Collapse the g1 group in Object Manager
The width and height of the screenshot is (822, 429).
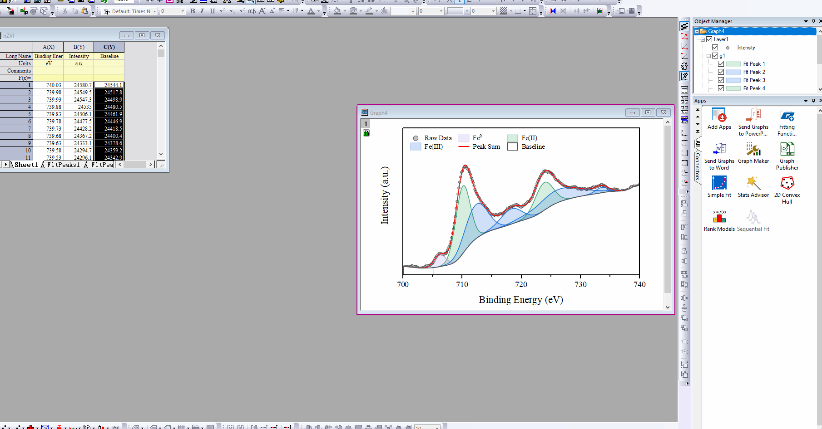coord(708,56)
